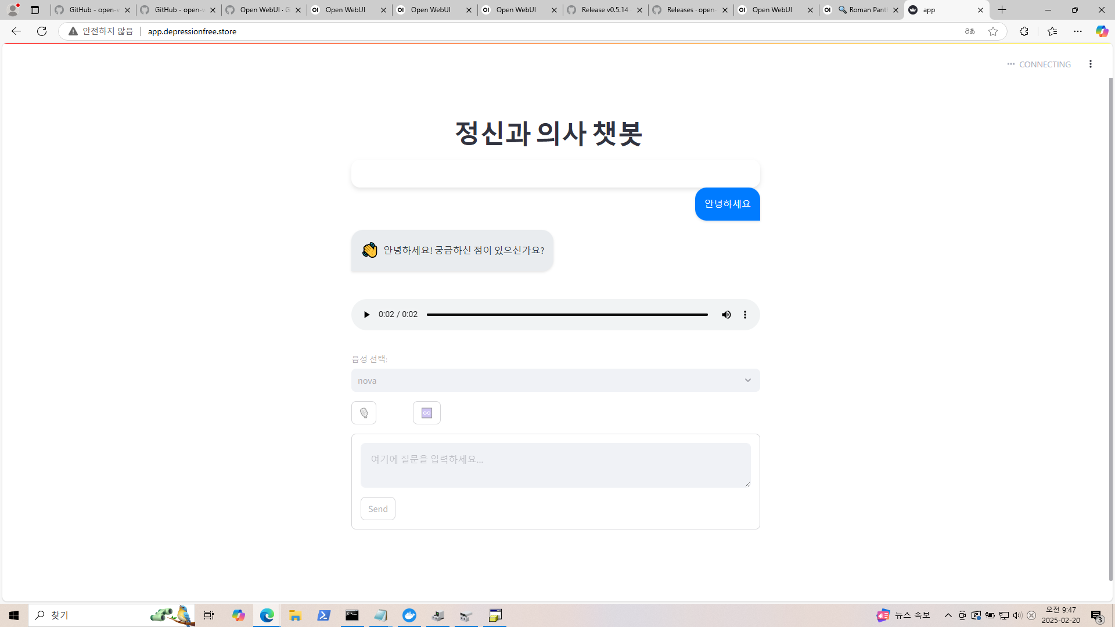Open the Copilot sidebar icon
The image size is (1115, 627).
tap(1102, 31)
